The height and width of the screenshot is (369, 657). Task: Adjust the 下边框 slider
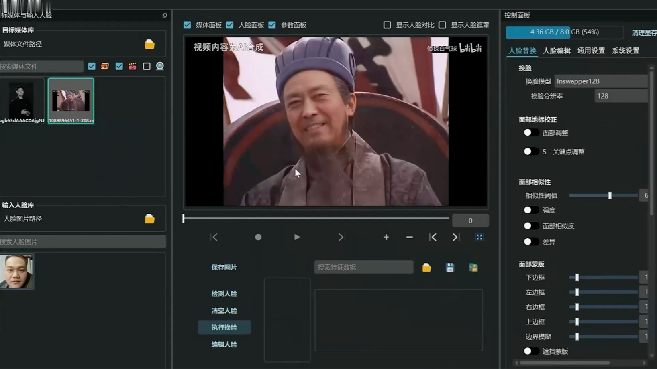click(603, 277)
